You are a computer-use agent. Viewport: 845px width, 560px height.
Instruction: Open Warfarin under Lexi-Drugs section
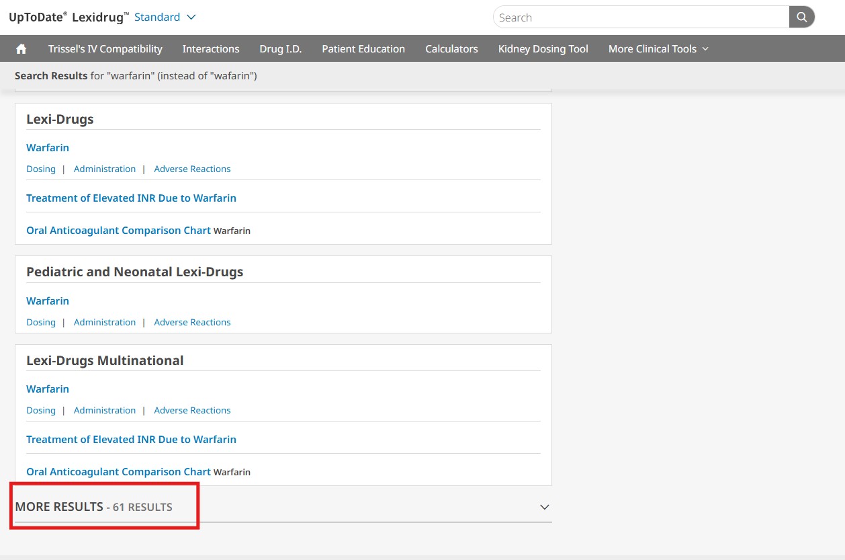coord(48,148)
